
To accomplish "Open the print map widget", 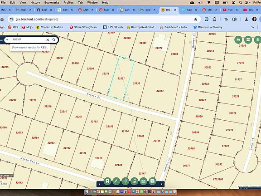I will click(238, 39).
